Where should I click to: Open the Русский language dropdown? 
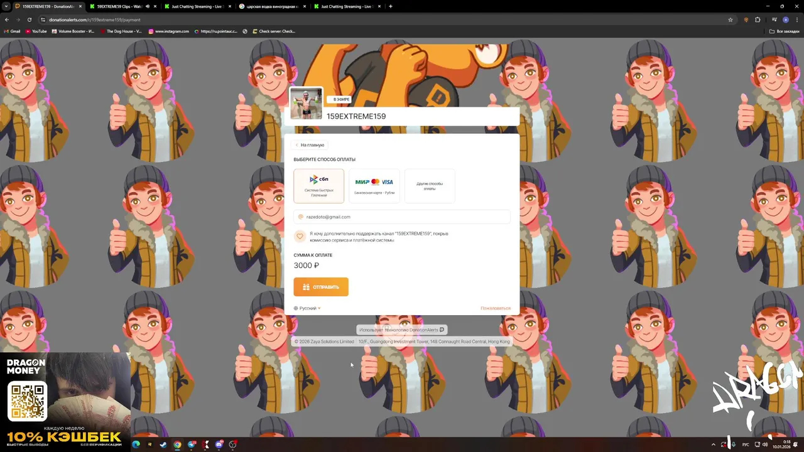(307, 308)
